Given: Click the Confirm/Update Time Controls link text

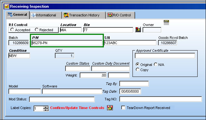Looking at the screenshot, I should tap(77, 108).
